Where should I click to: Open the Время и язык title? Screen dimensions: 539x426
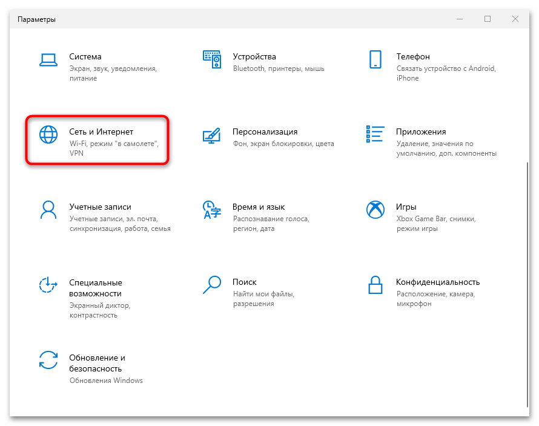click(x=259, y=207)
